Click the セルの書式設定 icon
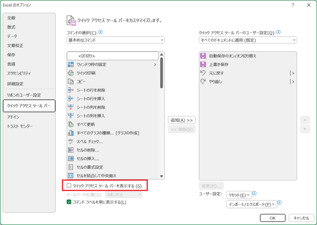 pyautogui.click(x=71, y=167)
